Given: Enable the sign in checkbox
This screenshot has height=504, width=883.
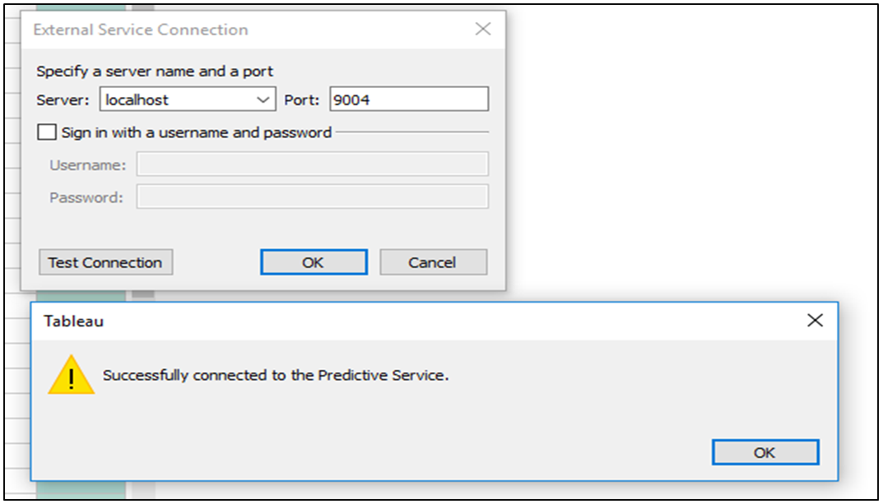Looking at the screenshot, I should pyautogui.click(x=48, y=132).
